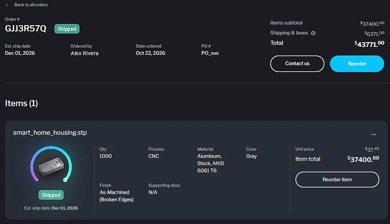Click the supporting docs value N/A

click(x=153, y=192)
